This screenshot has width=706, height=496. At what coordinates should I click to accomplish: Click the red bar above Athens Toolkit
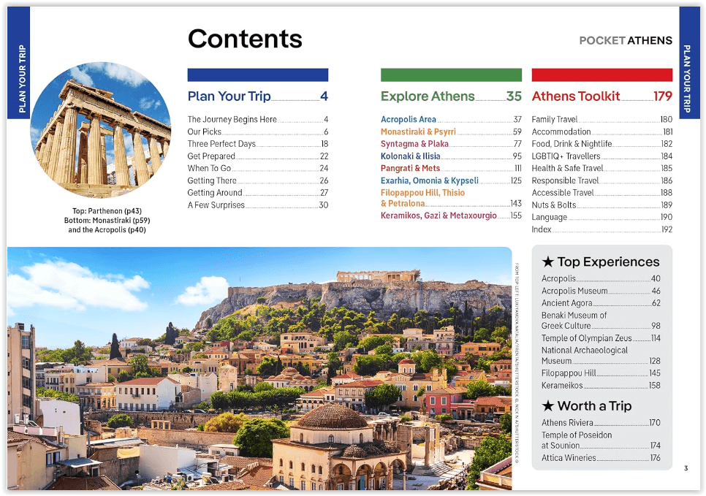pyautogui.click(x=601, y=75)
